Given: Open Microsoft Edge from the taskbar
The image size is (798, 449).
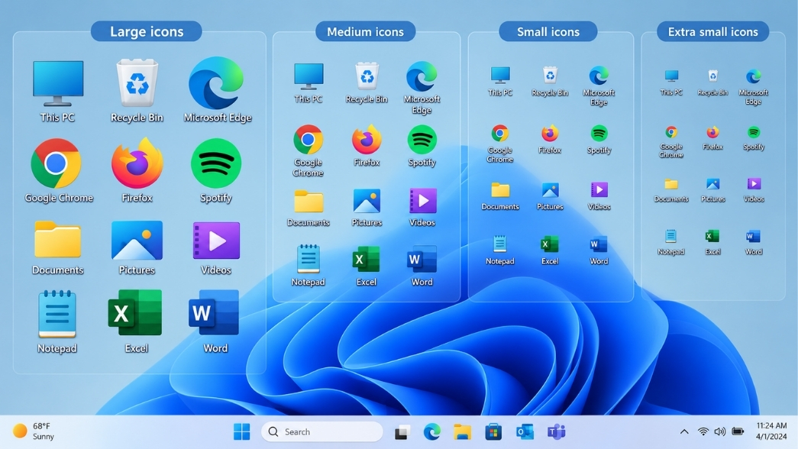Looking at the screenshot, I should click(x=432, y=432).
